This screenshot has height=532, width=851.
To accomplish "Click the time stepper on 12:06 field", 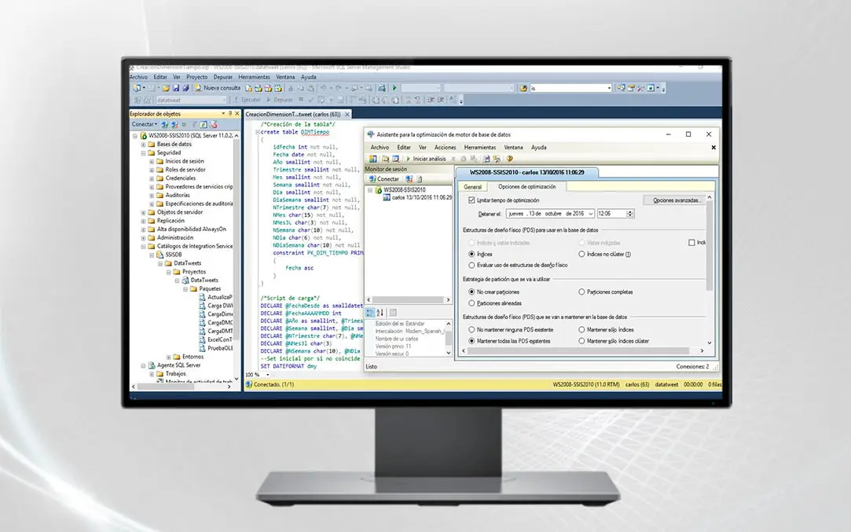I will [630, 214].
